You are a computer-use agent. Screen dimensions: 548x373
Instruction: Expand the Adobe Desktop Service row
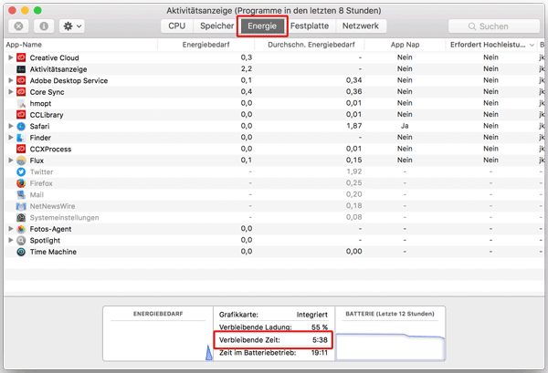pos(10,80)
